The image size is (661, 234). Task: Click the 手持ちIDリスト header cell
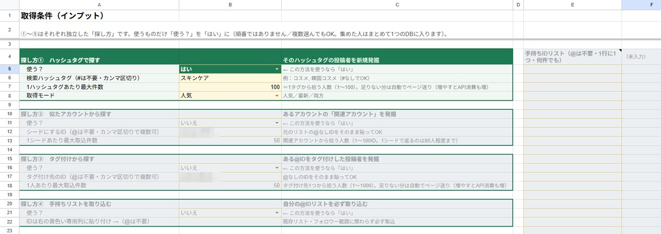click(x=573, y=56)
